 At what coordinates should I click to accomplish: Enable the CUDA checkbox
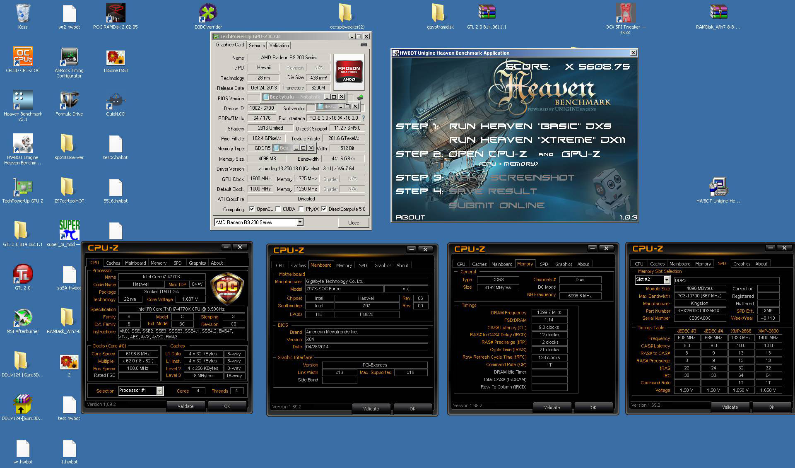point(278,209)
